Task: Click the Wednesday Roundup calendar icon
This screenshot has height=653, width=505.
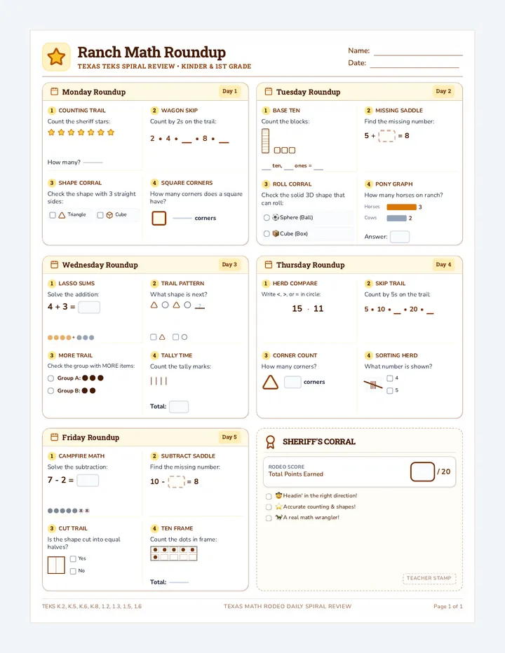Action: point(54,264)
